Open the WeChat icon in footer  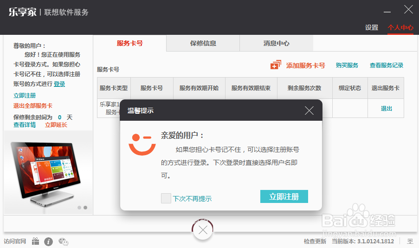(x=64, y=241)
